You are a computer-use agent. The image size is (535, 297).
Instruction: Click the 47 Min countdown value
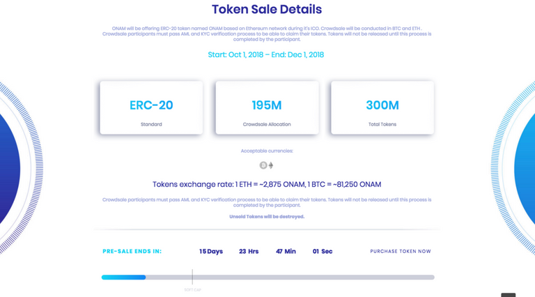(286, 251)
